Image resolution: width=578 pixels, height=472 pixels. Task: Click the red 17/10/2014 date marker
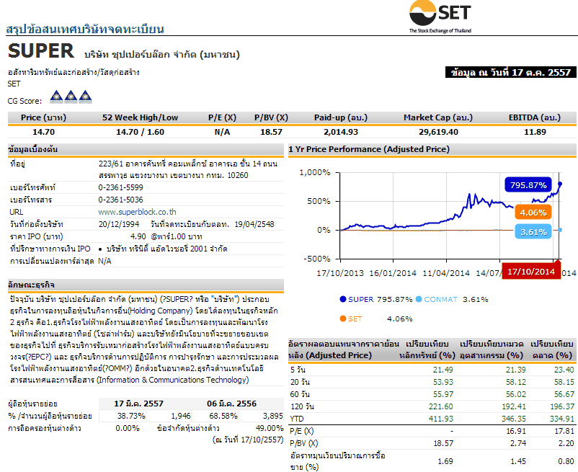point(531,272)
